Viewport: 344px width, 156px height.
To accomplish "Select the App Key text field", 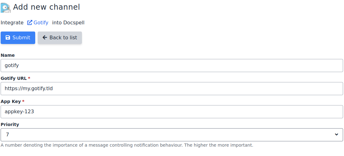I will 171,111.
